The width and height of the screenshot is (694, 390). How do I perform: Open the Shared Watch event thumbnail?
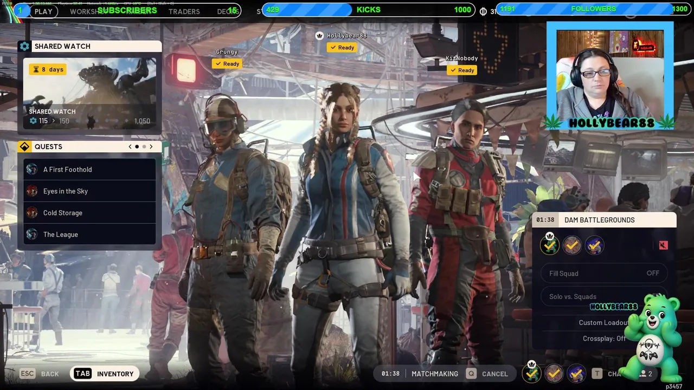89,93
